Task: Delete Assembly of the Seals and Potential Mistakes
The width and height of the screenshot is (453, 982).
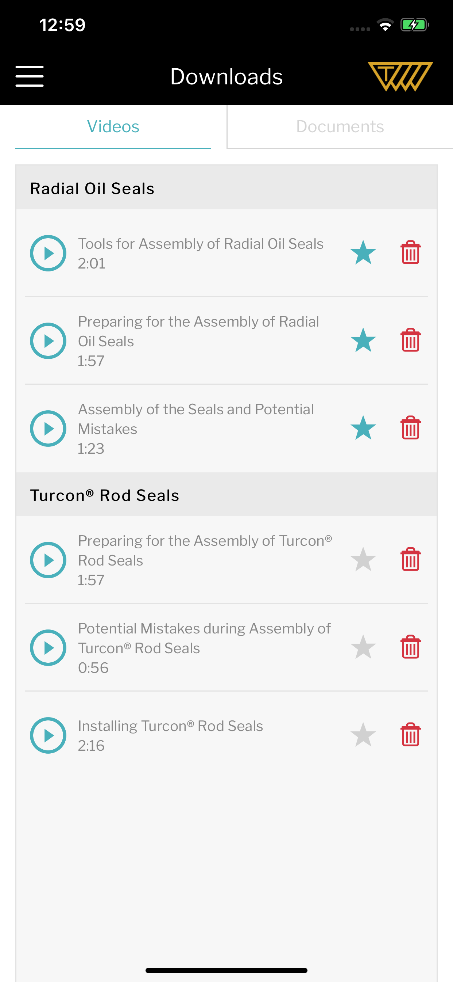Action: pos(410,428)
